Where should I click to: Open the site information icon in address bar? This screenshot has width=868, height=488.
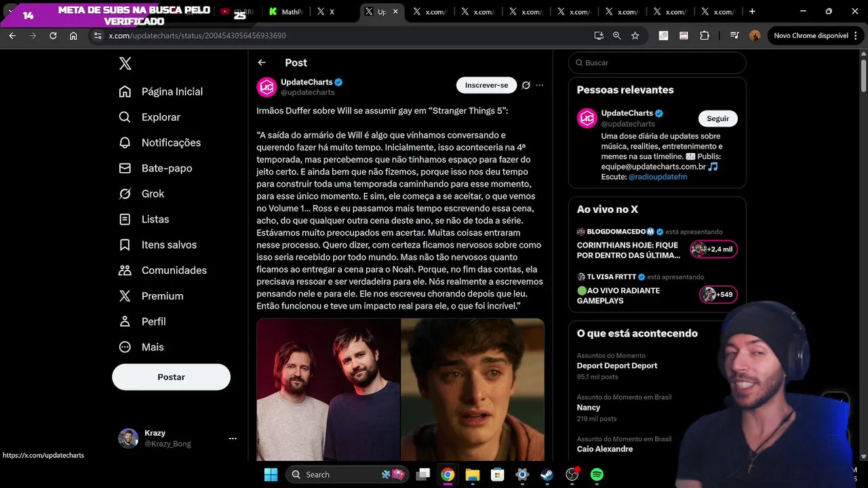(97, 36)
